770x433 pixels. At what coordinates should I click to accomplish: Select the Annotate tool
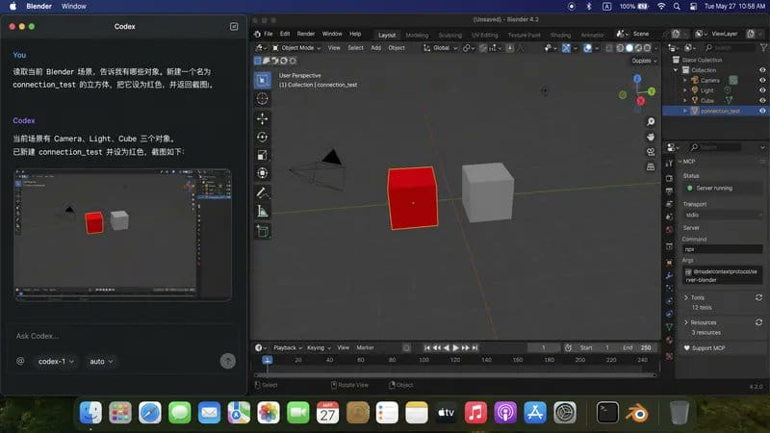262,193
